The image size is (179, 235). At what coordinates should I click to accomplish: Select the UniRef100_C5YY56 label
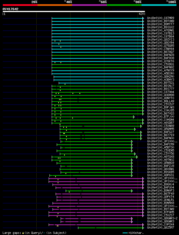point(161,153)
